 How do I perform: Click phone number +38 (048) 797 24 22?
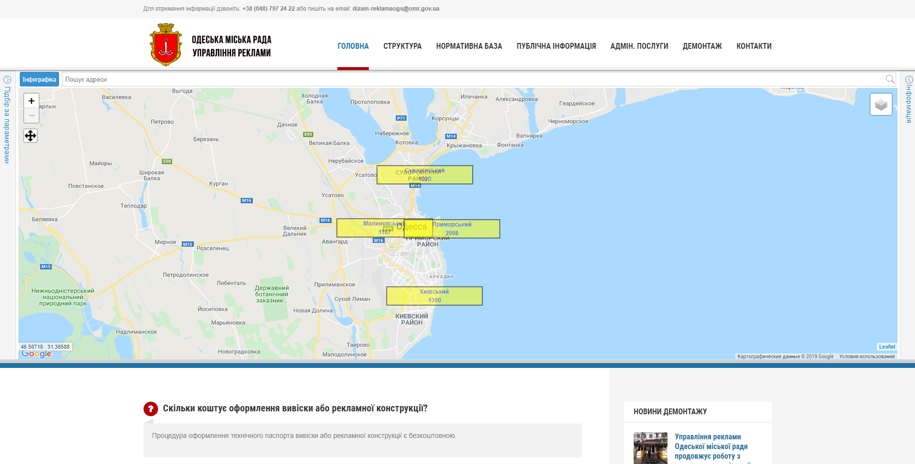click(x=268, y=9)
